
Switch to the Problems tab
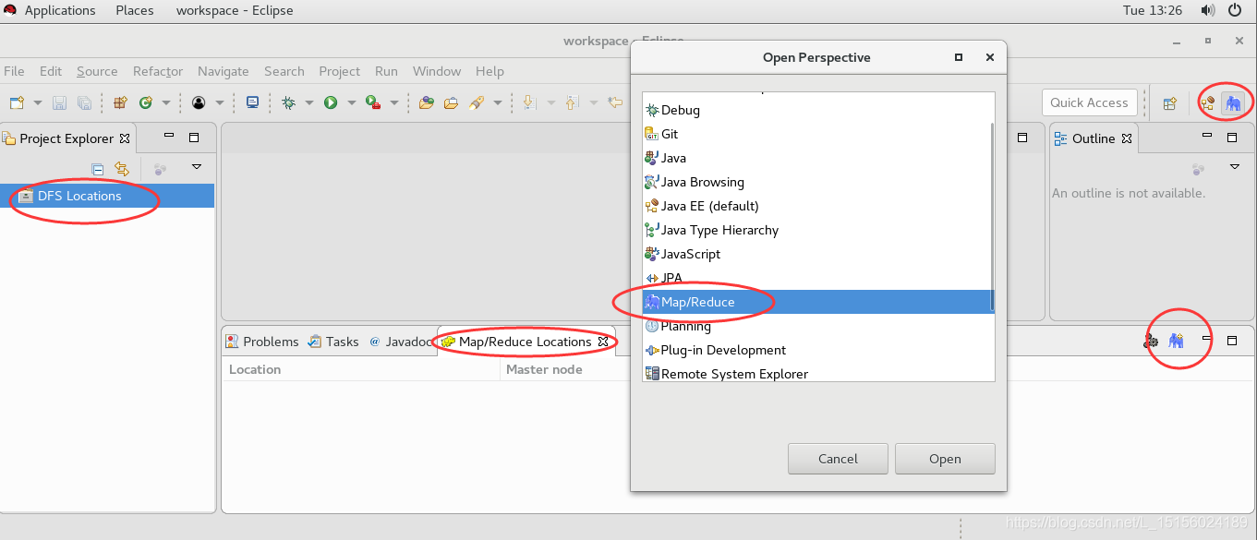262,342
